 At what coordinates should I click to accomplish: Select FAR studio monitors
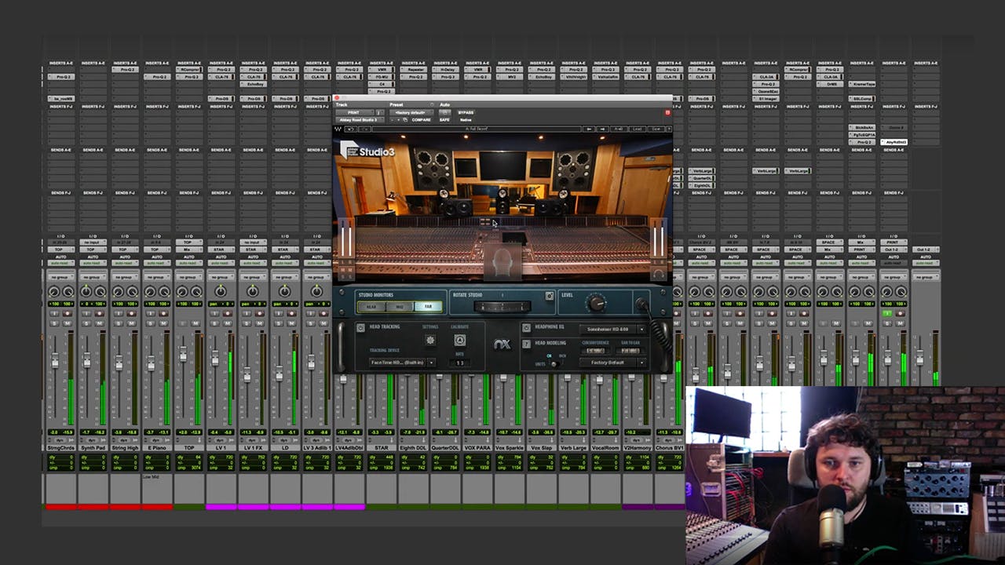click(x=428, y=307)
